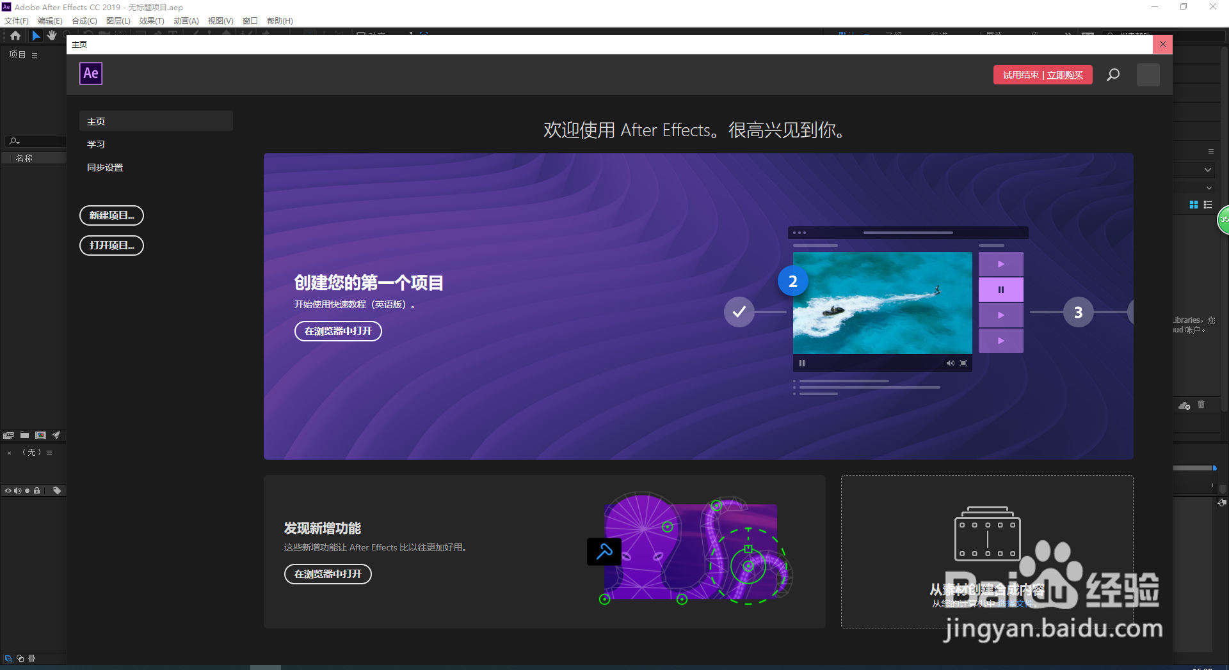This screenshot has width=1229, height=670.
Task: Click the Ae logo on the home screen
Action: [91, 74]
